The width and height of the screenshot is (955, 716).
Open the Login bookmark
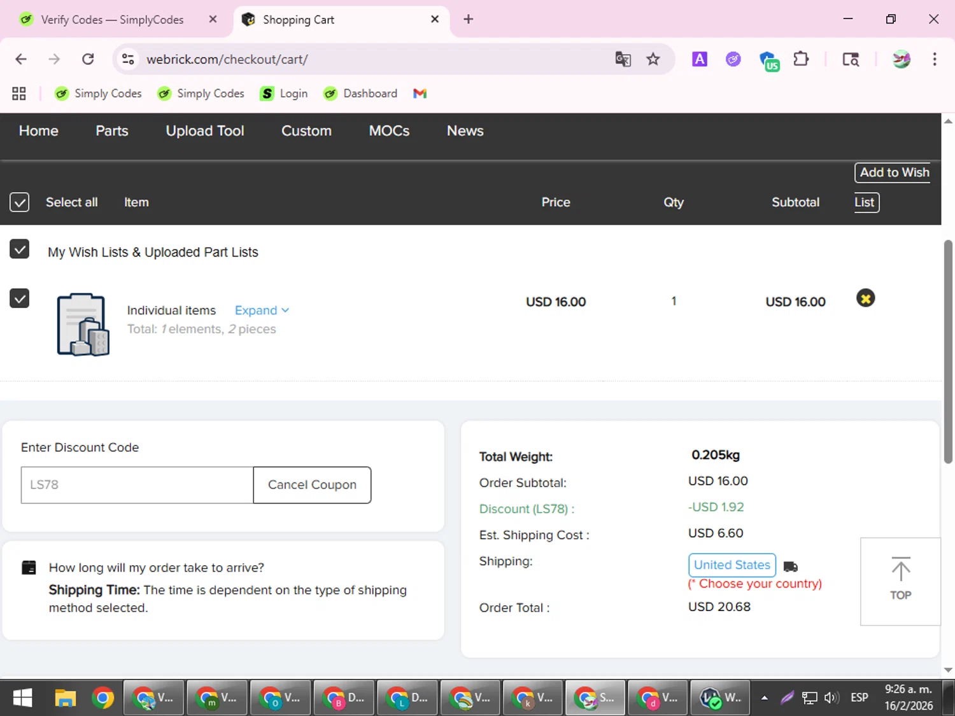pyautogui.click(x=284, y=94)
